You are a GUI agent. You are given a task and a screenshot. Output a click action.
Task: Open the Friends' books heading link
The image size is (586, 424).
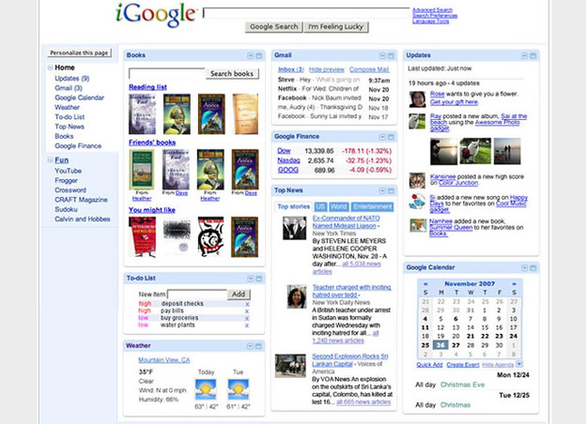(152, 143)
